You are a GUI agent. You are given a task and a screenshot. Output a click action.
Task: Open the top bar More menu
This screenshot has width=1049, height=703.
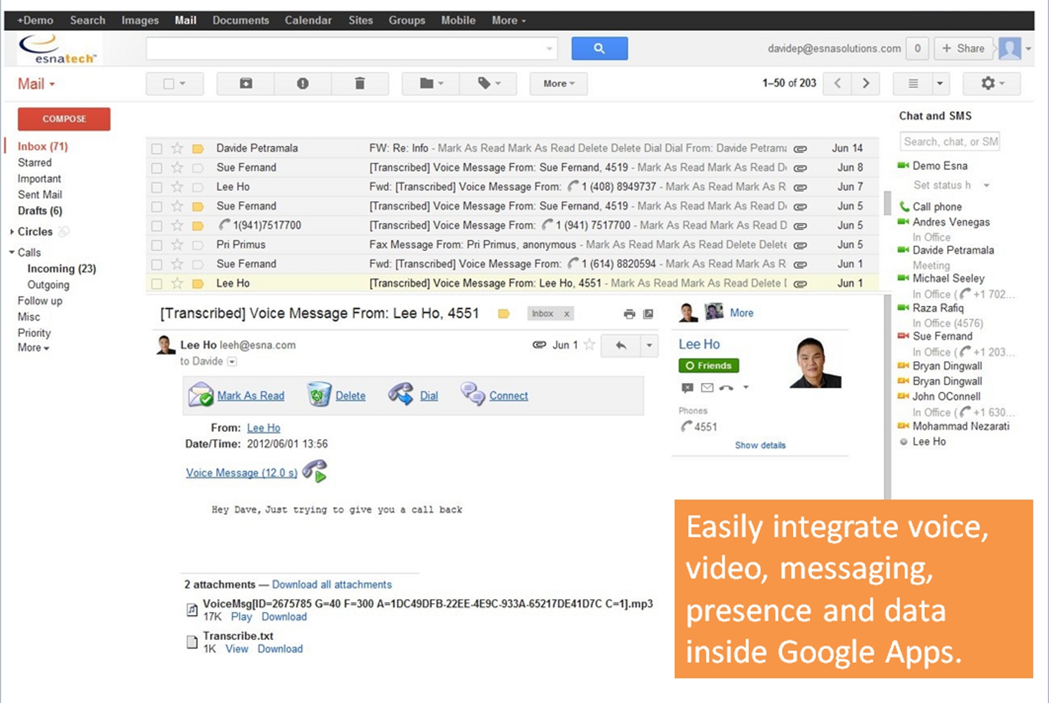508,20
